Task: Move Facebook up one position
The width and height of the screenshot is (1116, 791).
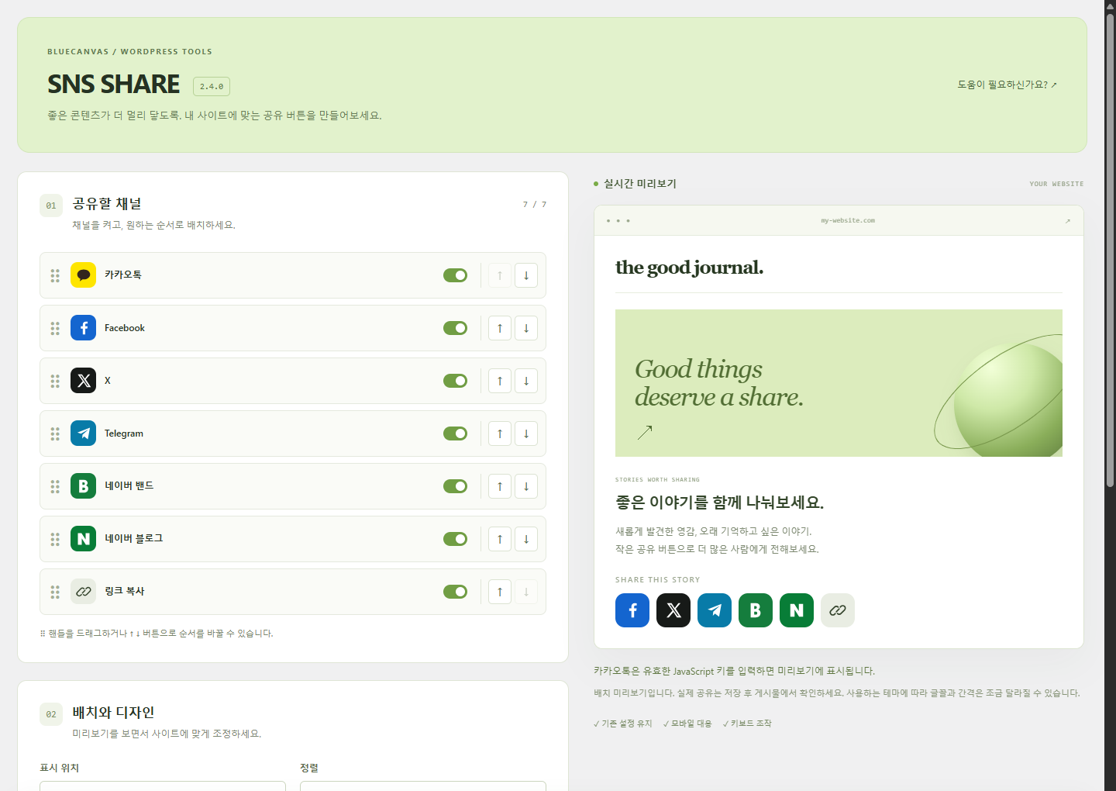Action: point(500,328)
